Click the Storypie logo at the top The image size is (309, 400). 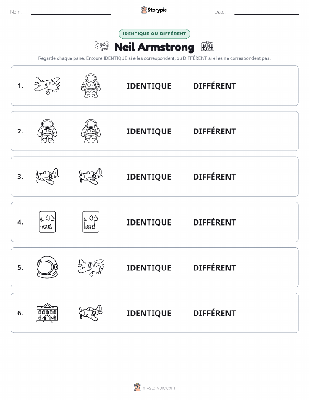(154, 10)
